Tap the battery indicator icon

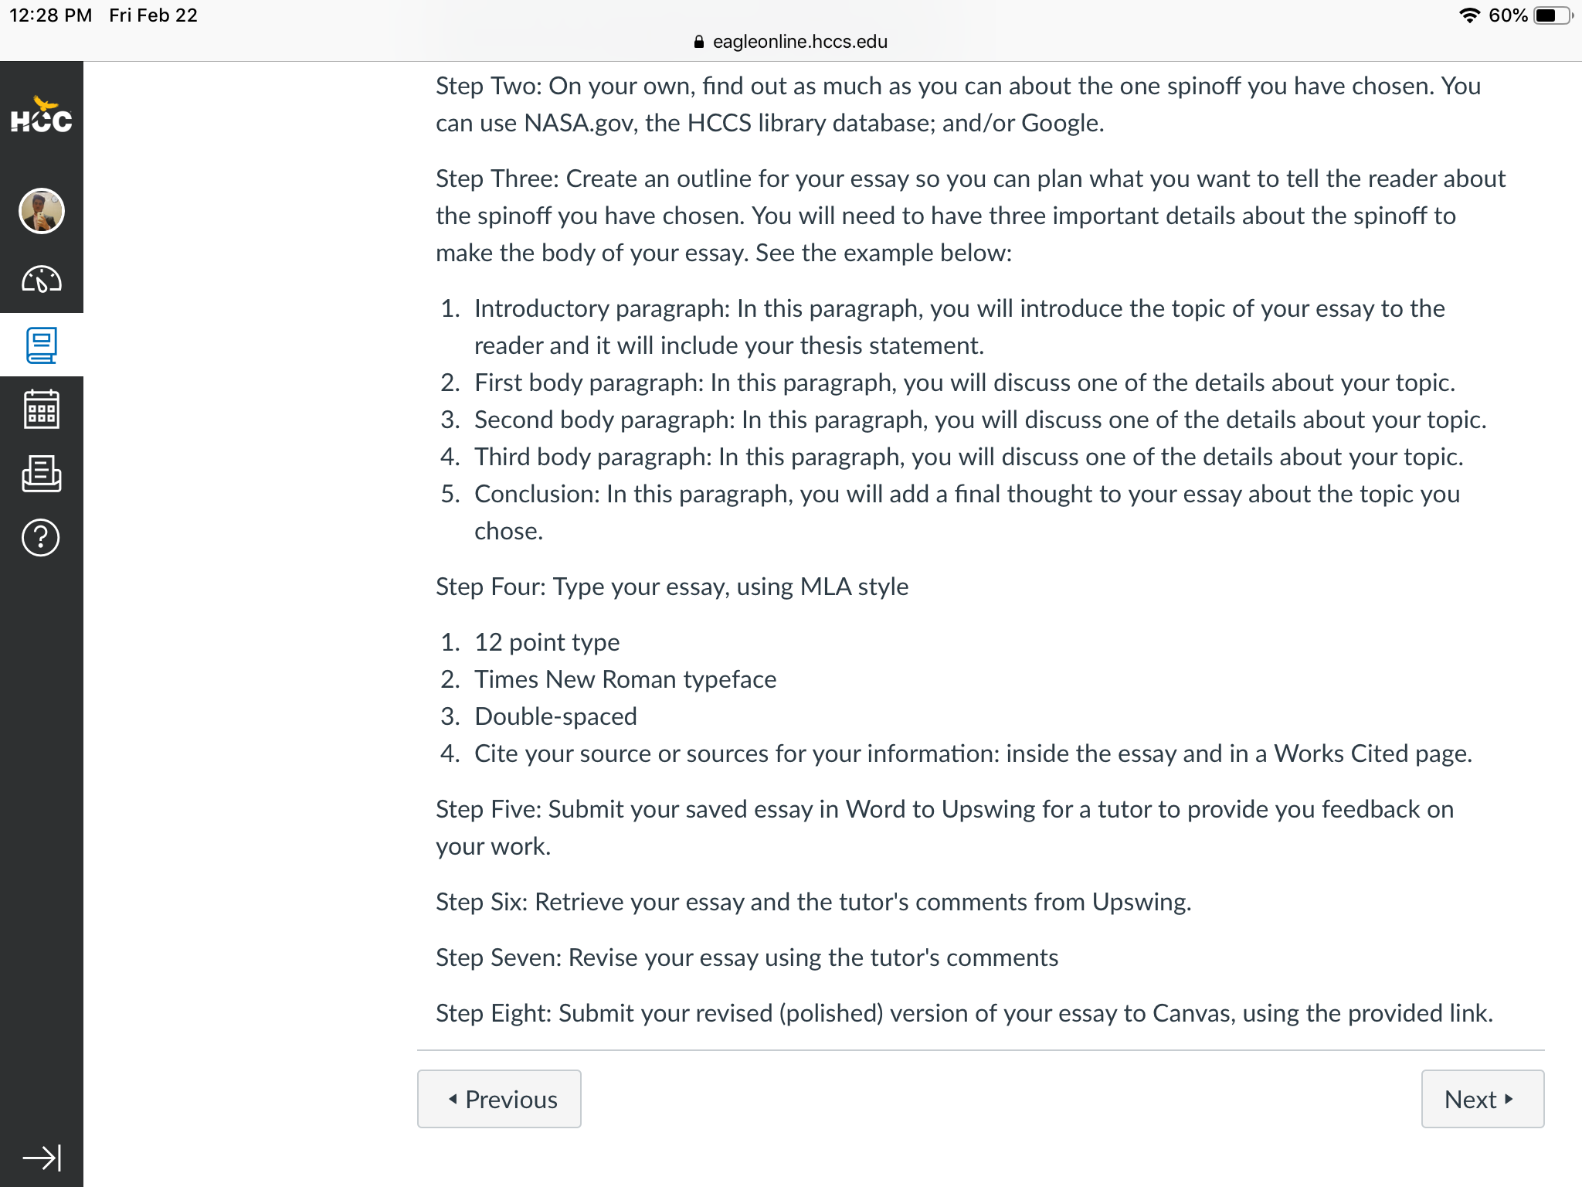click(x=1553, y=15)
